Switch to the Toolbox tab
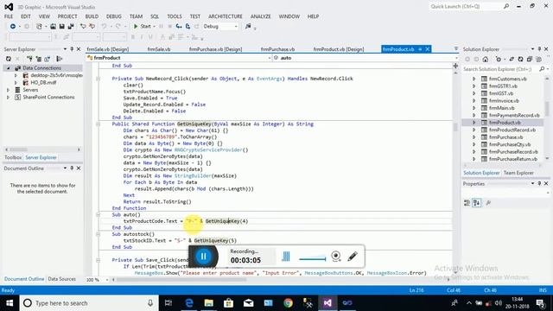This screenshot has height=311, width=553. 13,157
